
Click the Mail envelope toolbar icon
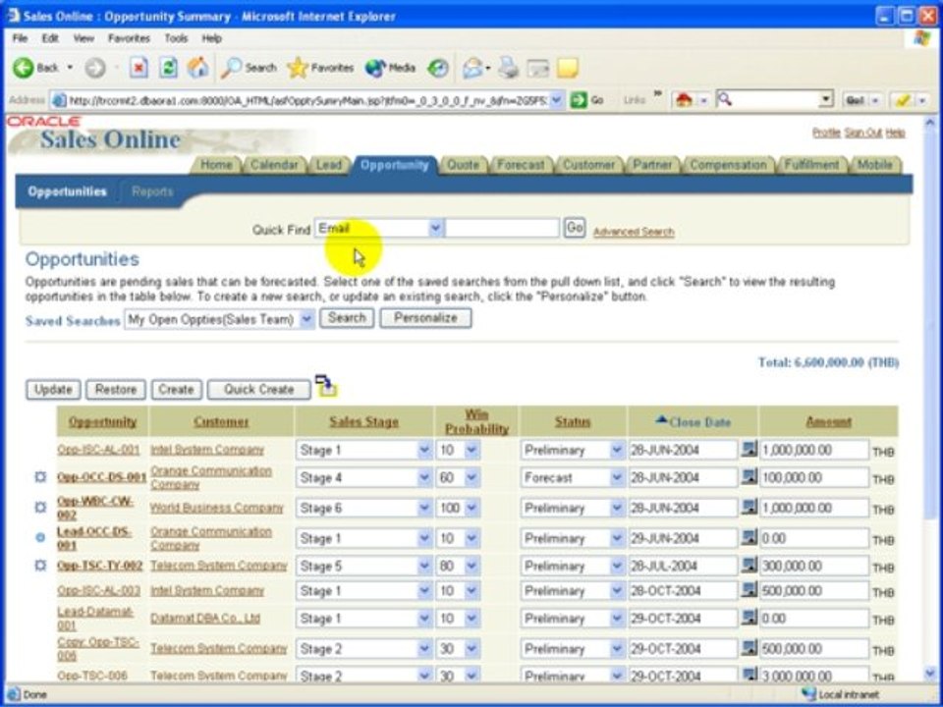click(473, 68)
